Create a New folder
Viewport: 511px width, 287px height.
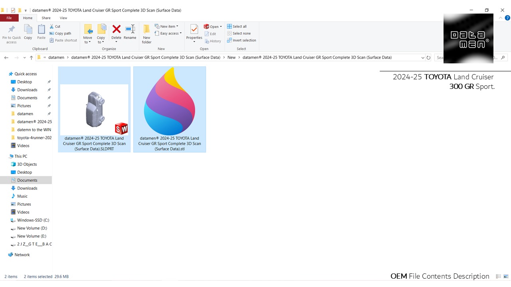(147, 34)
